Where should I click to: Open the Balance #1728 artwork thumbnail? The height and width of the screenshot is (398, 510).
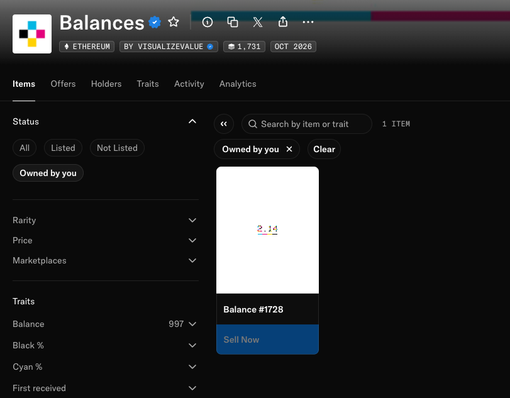(x=267, y=230)
